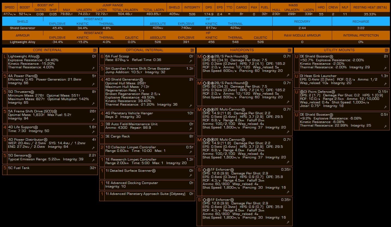Click engineered hexagon icon beside Lightweight Alloy
The height and width of the screenshot is (227, 391).
pos(38,57)
